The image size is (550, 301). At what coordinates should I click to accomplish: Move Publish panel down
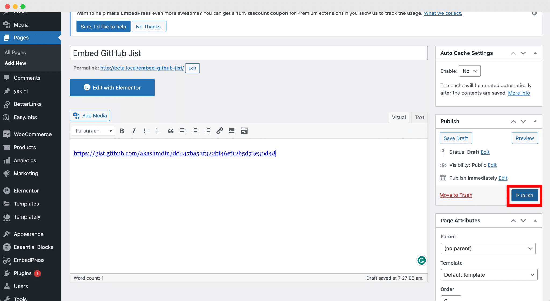523,122
